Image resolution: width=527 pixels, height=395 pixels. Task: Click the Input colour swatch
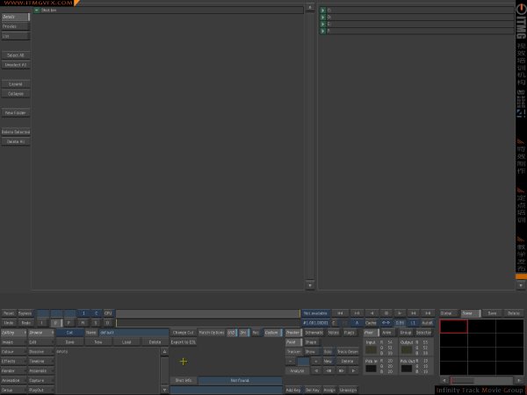[x=371, y=350]
